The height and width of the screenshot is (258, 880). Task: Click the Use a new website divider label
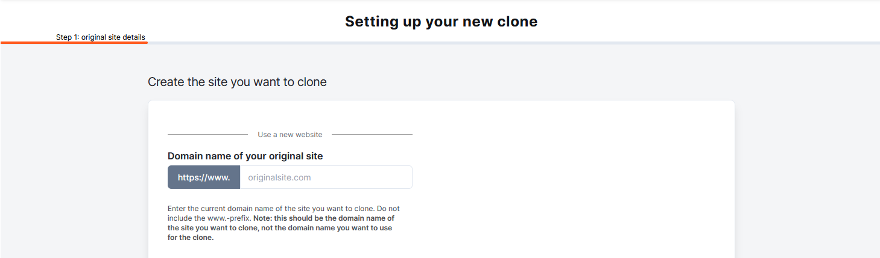click(290, 135)
